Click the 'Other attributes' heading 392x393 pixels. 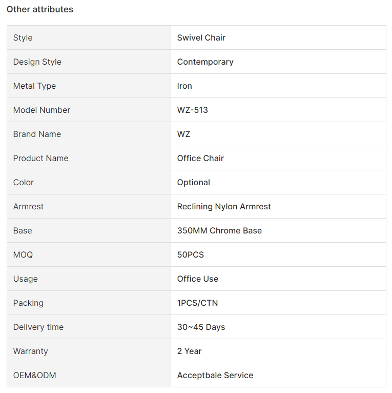40,9
